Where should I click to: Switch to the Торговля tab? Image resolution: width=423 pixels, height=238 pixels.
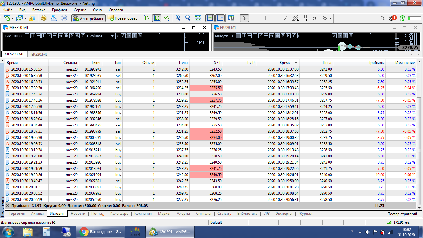pyautogui.click(x=17, y=214)
